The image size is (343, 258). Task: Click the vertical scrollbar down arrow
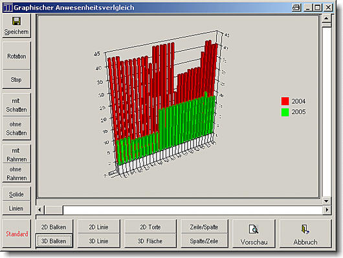click(x=326, y=201)
